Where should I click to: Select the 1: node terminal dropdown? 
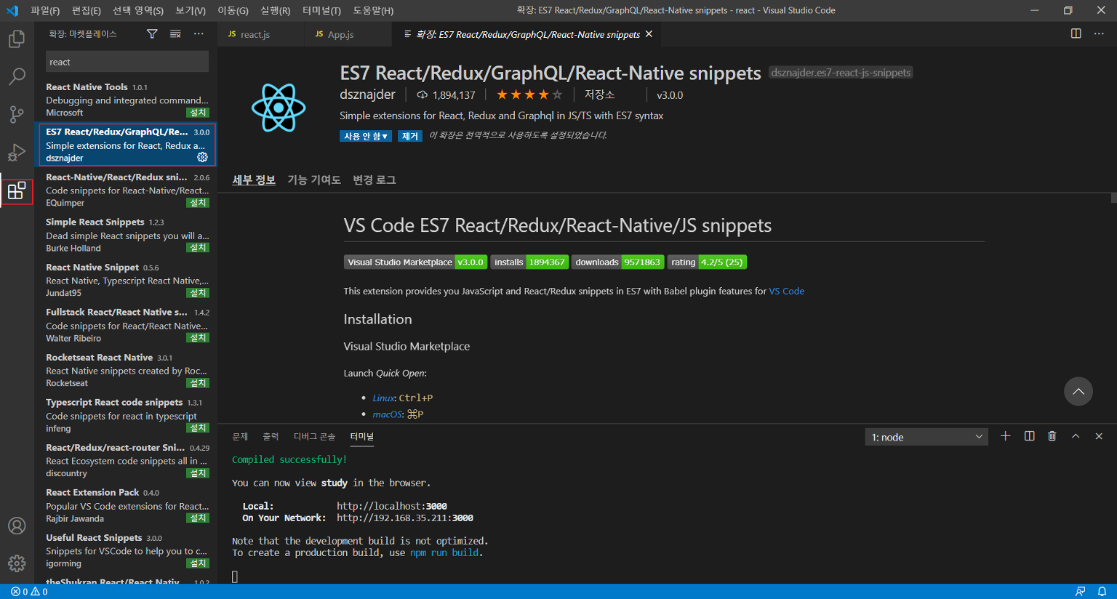pos(927,437)
